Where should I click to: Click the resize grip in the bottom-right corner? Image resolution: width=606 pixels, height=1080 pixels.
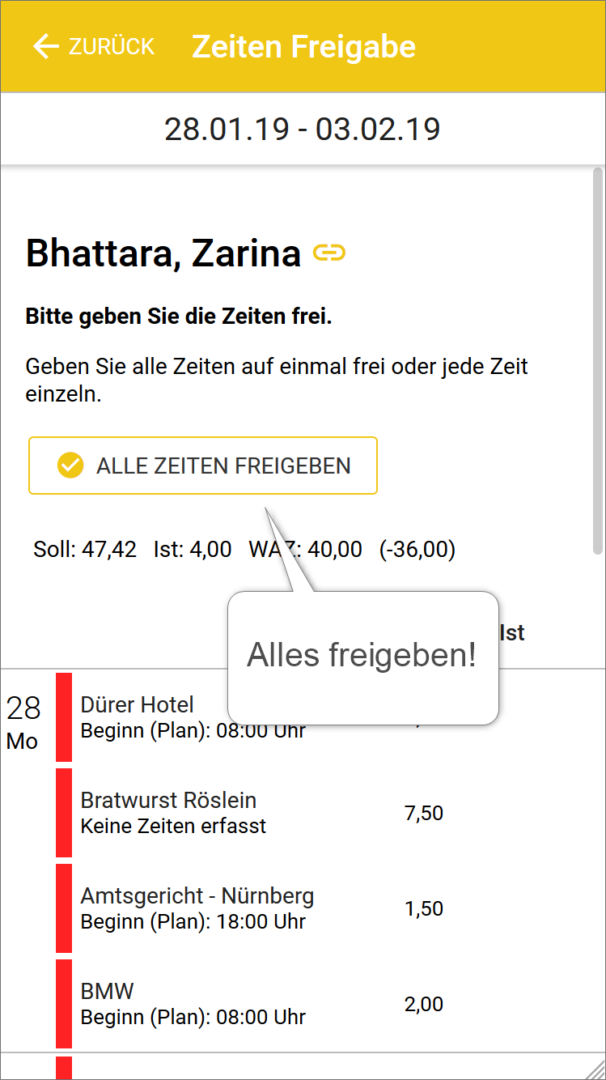(x=595, y=1069)
